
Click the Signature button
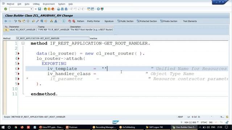[109, 21]
